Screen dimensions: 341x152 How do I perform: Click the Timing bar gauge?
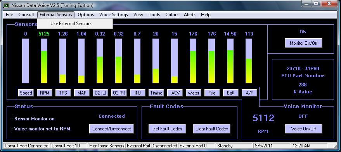[x=156, y=61]
